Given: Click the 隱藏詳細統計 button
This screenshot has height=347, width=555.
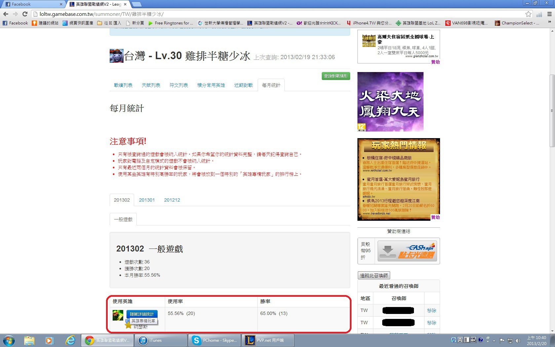Looking at the screenshot, I should pos(142,314).
